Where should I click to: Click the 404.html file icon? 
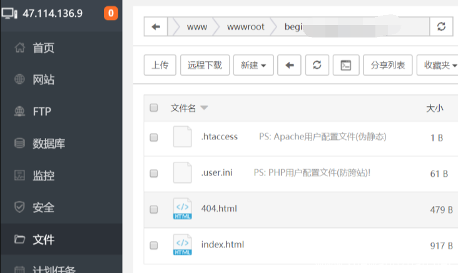pos(182,209)
